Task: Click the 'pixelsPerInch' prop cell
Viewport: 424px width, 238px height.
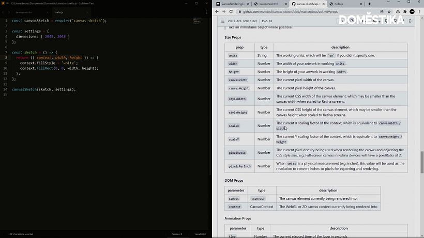Action: (x=239, y=166)
